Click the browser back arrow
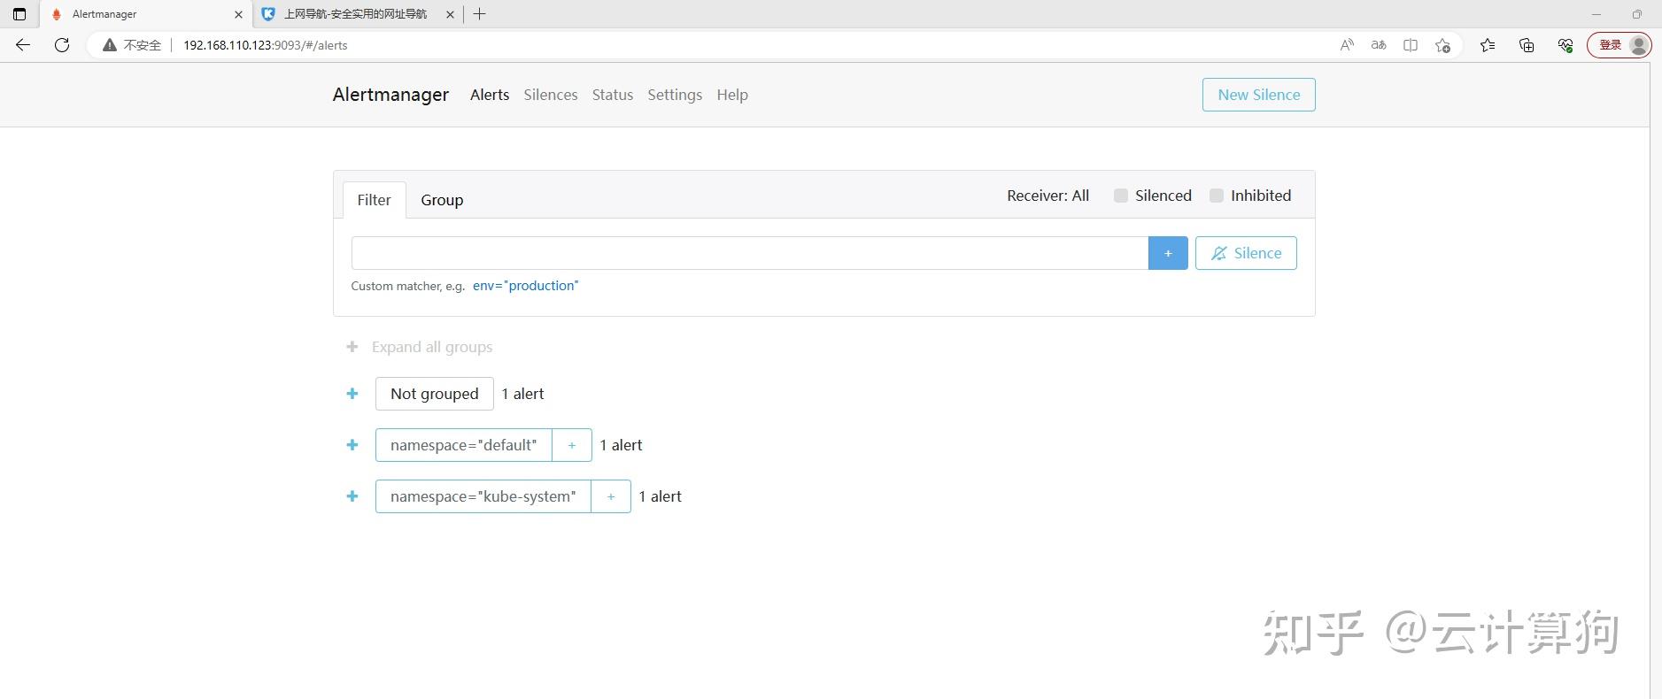 point(23,45)
